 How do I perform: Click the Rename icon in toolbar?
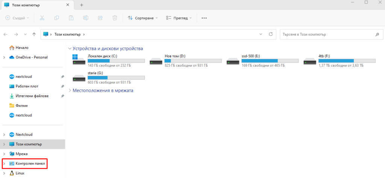pyautogui.click(x=86, y=18)
